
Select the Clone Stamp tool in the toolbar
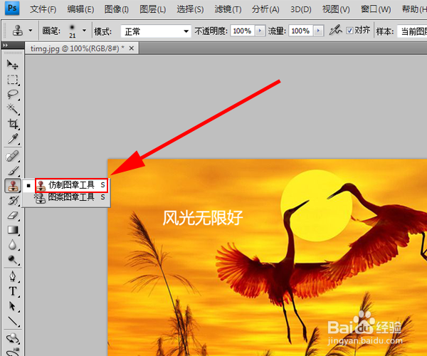(12, 186)
